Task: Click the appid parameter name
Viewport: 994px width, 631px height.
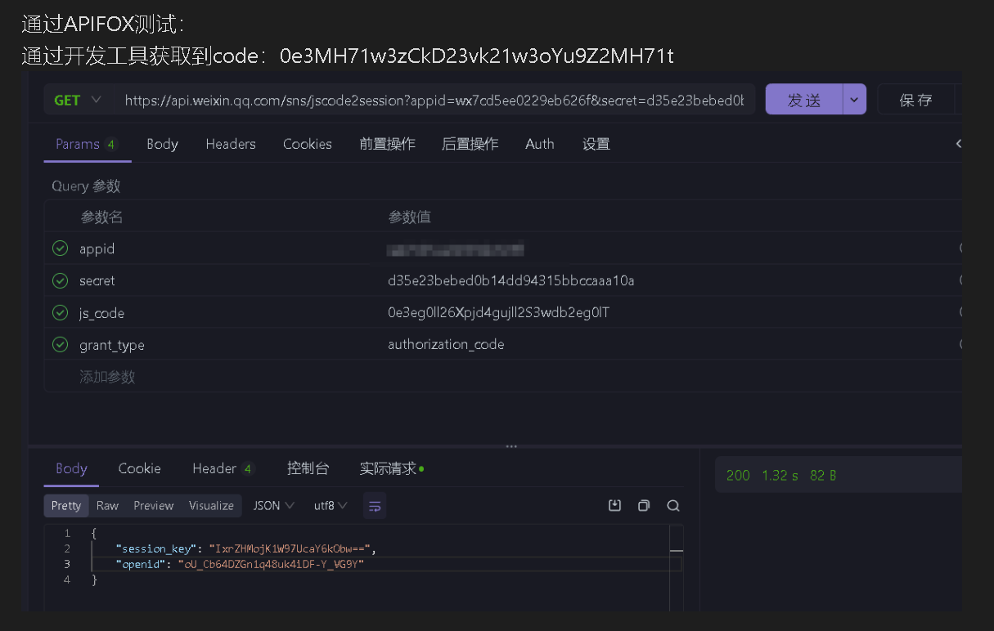Action: click(x=97, y=248)
